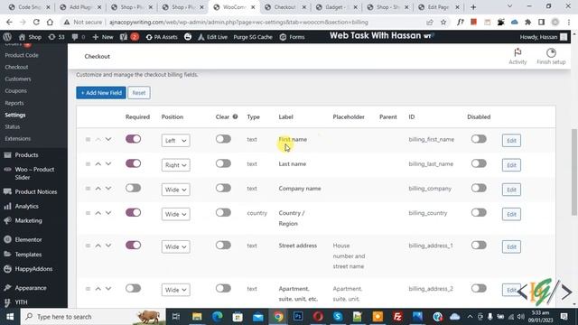Move Company name field down
Image resolution: width=578 pixels, height=325 pixels.
point(108,189)
